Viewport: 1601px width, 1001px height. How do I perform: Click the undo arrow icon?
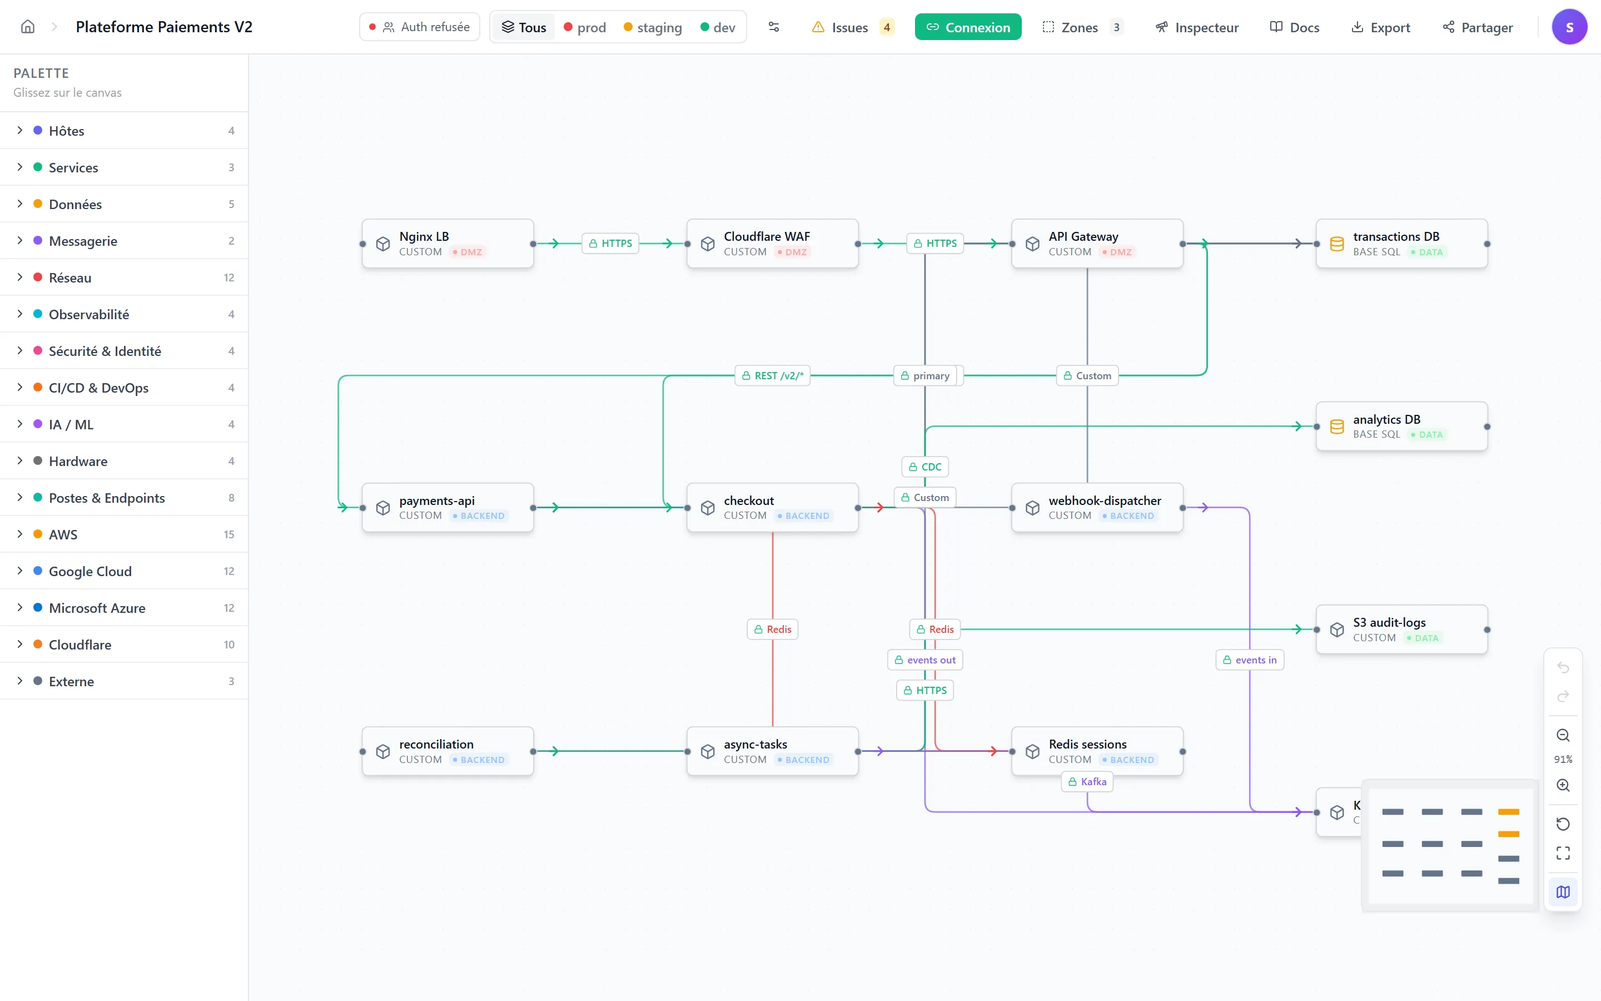1563,667
